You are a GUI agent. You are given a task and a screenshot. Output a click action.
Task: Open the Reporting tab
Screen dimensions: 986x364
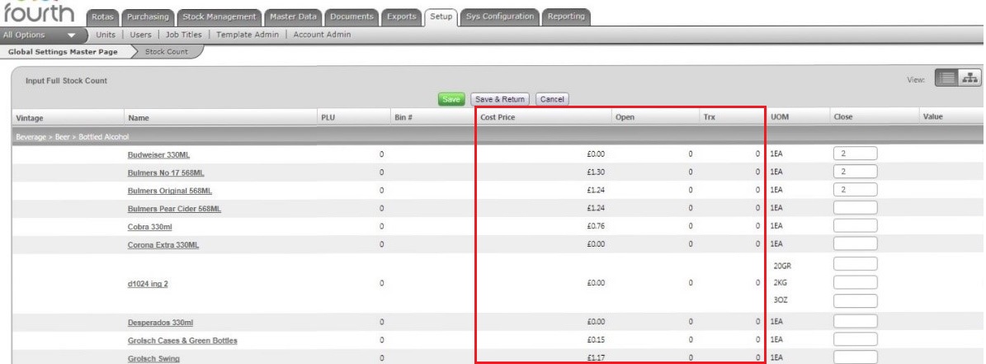pos(566,17)
